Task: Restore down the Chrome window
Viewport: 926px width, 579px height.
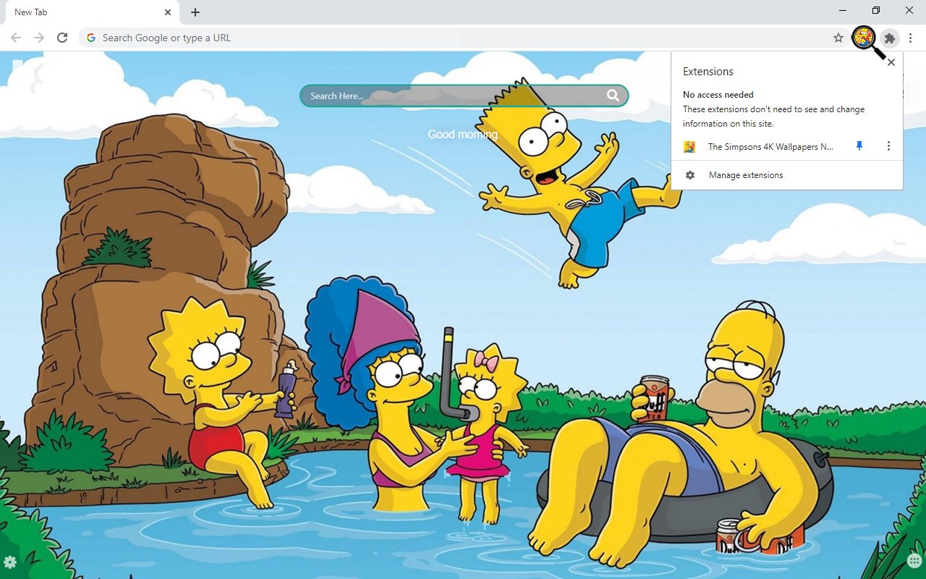Action: click(x=876, y=11)
